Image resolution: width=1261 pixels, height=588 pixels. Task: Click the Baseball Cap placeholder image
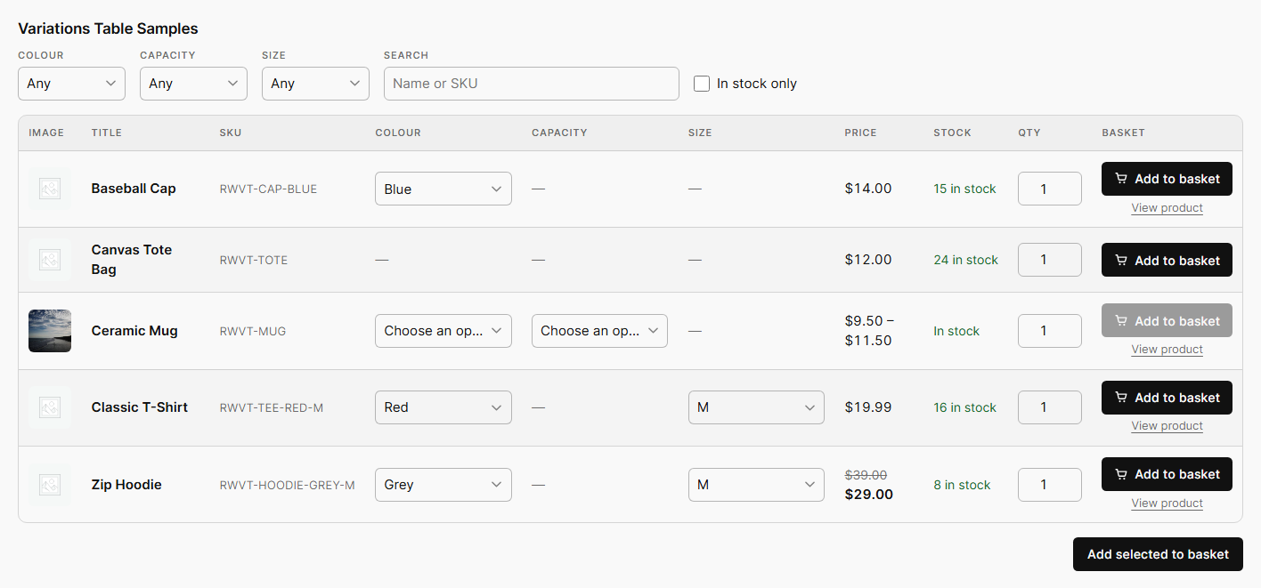pos(50,189)
